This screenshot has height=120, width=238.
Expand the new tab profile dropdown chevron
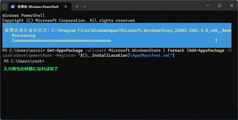tap(85, 7)
